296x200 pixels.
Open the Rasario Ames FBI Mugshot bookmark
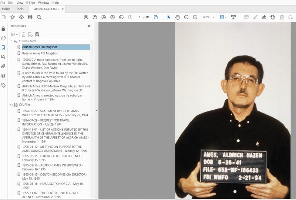[40, 53]
